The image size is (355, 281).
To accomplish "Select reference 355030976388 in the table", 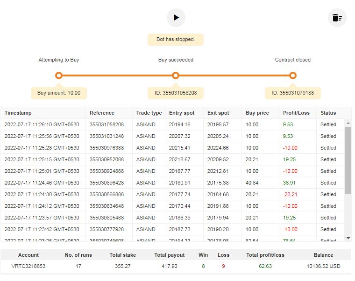I will (x=106, y=148).
